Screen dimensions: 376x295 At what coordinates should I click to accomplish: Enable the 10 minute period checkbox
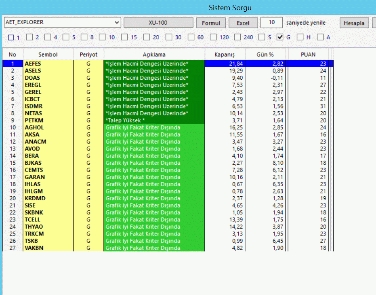(102, 37)
